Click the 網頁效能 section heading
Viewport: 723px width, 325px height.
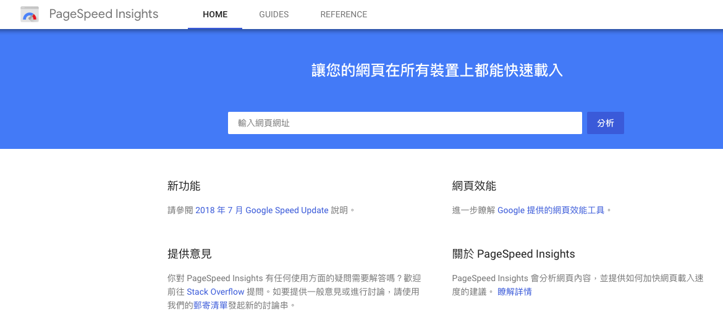tap(474, 186)
